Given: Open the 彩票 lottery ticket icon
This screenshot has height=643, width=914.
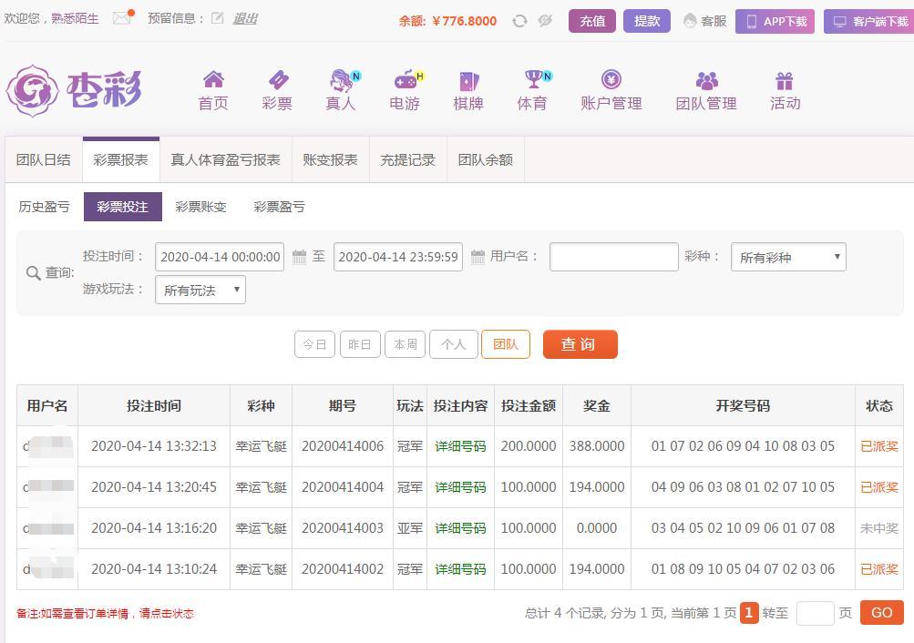Looking at the screenshot, I should (x=277, y=80).
